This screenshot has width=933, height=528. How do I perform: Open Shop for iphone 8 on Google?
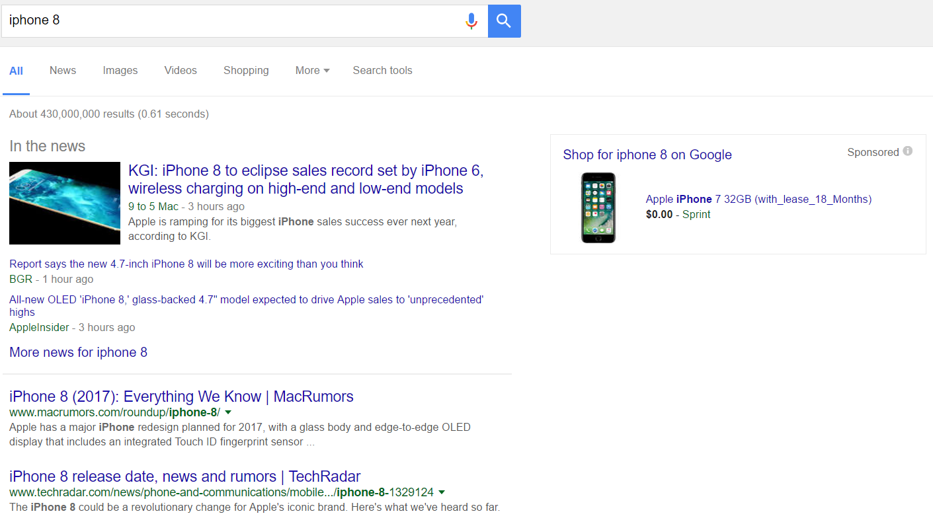[647, 155]
